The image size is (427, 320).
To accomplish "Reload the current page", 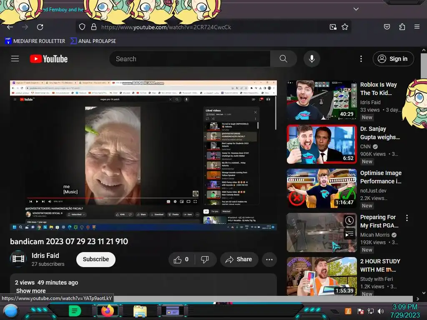I will tap(40, 27).
